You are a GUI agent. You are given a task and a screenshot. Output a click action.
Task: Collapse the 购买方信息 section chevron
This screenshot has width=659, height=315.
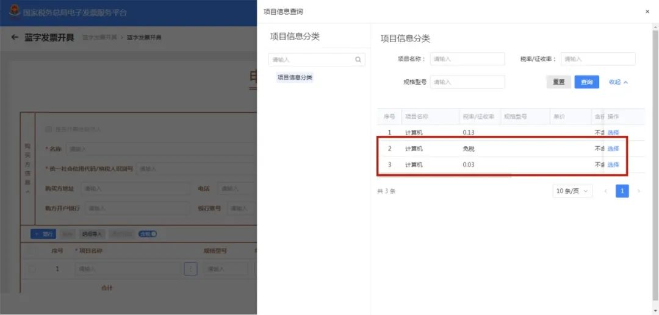pyautogui.click(x=27, y=191)
